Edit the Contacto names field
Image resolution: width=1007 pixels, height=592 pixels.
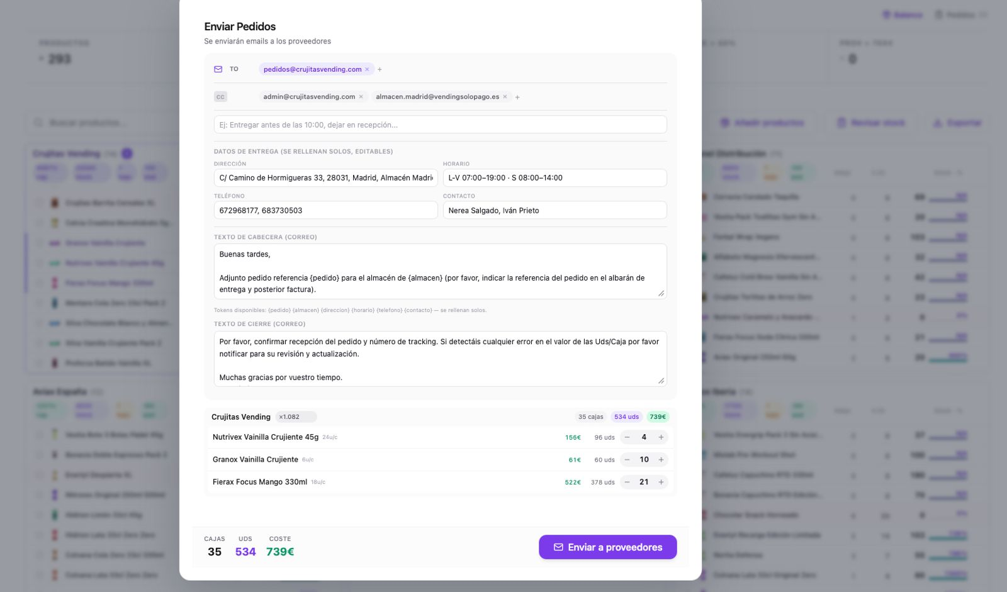coord(554,210)
